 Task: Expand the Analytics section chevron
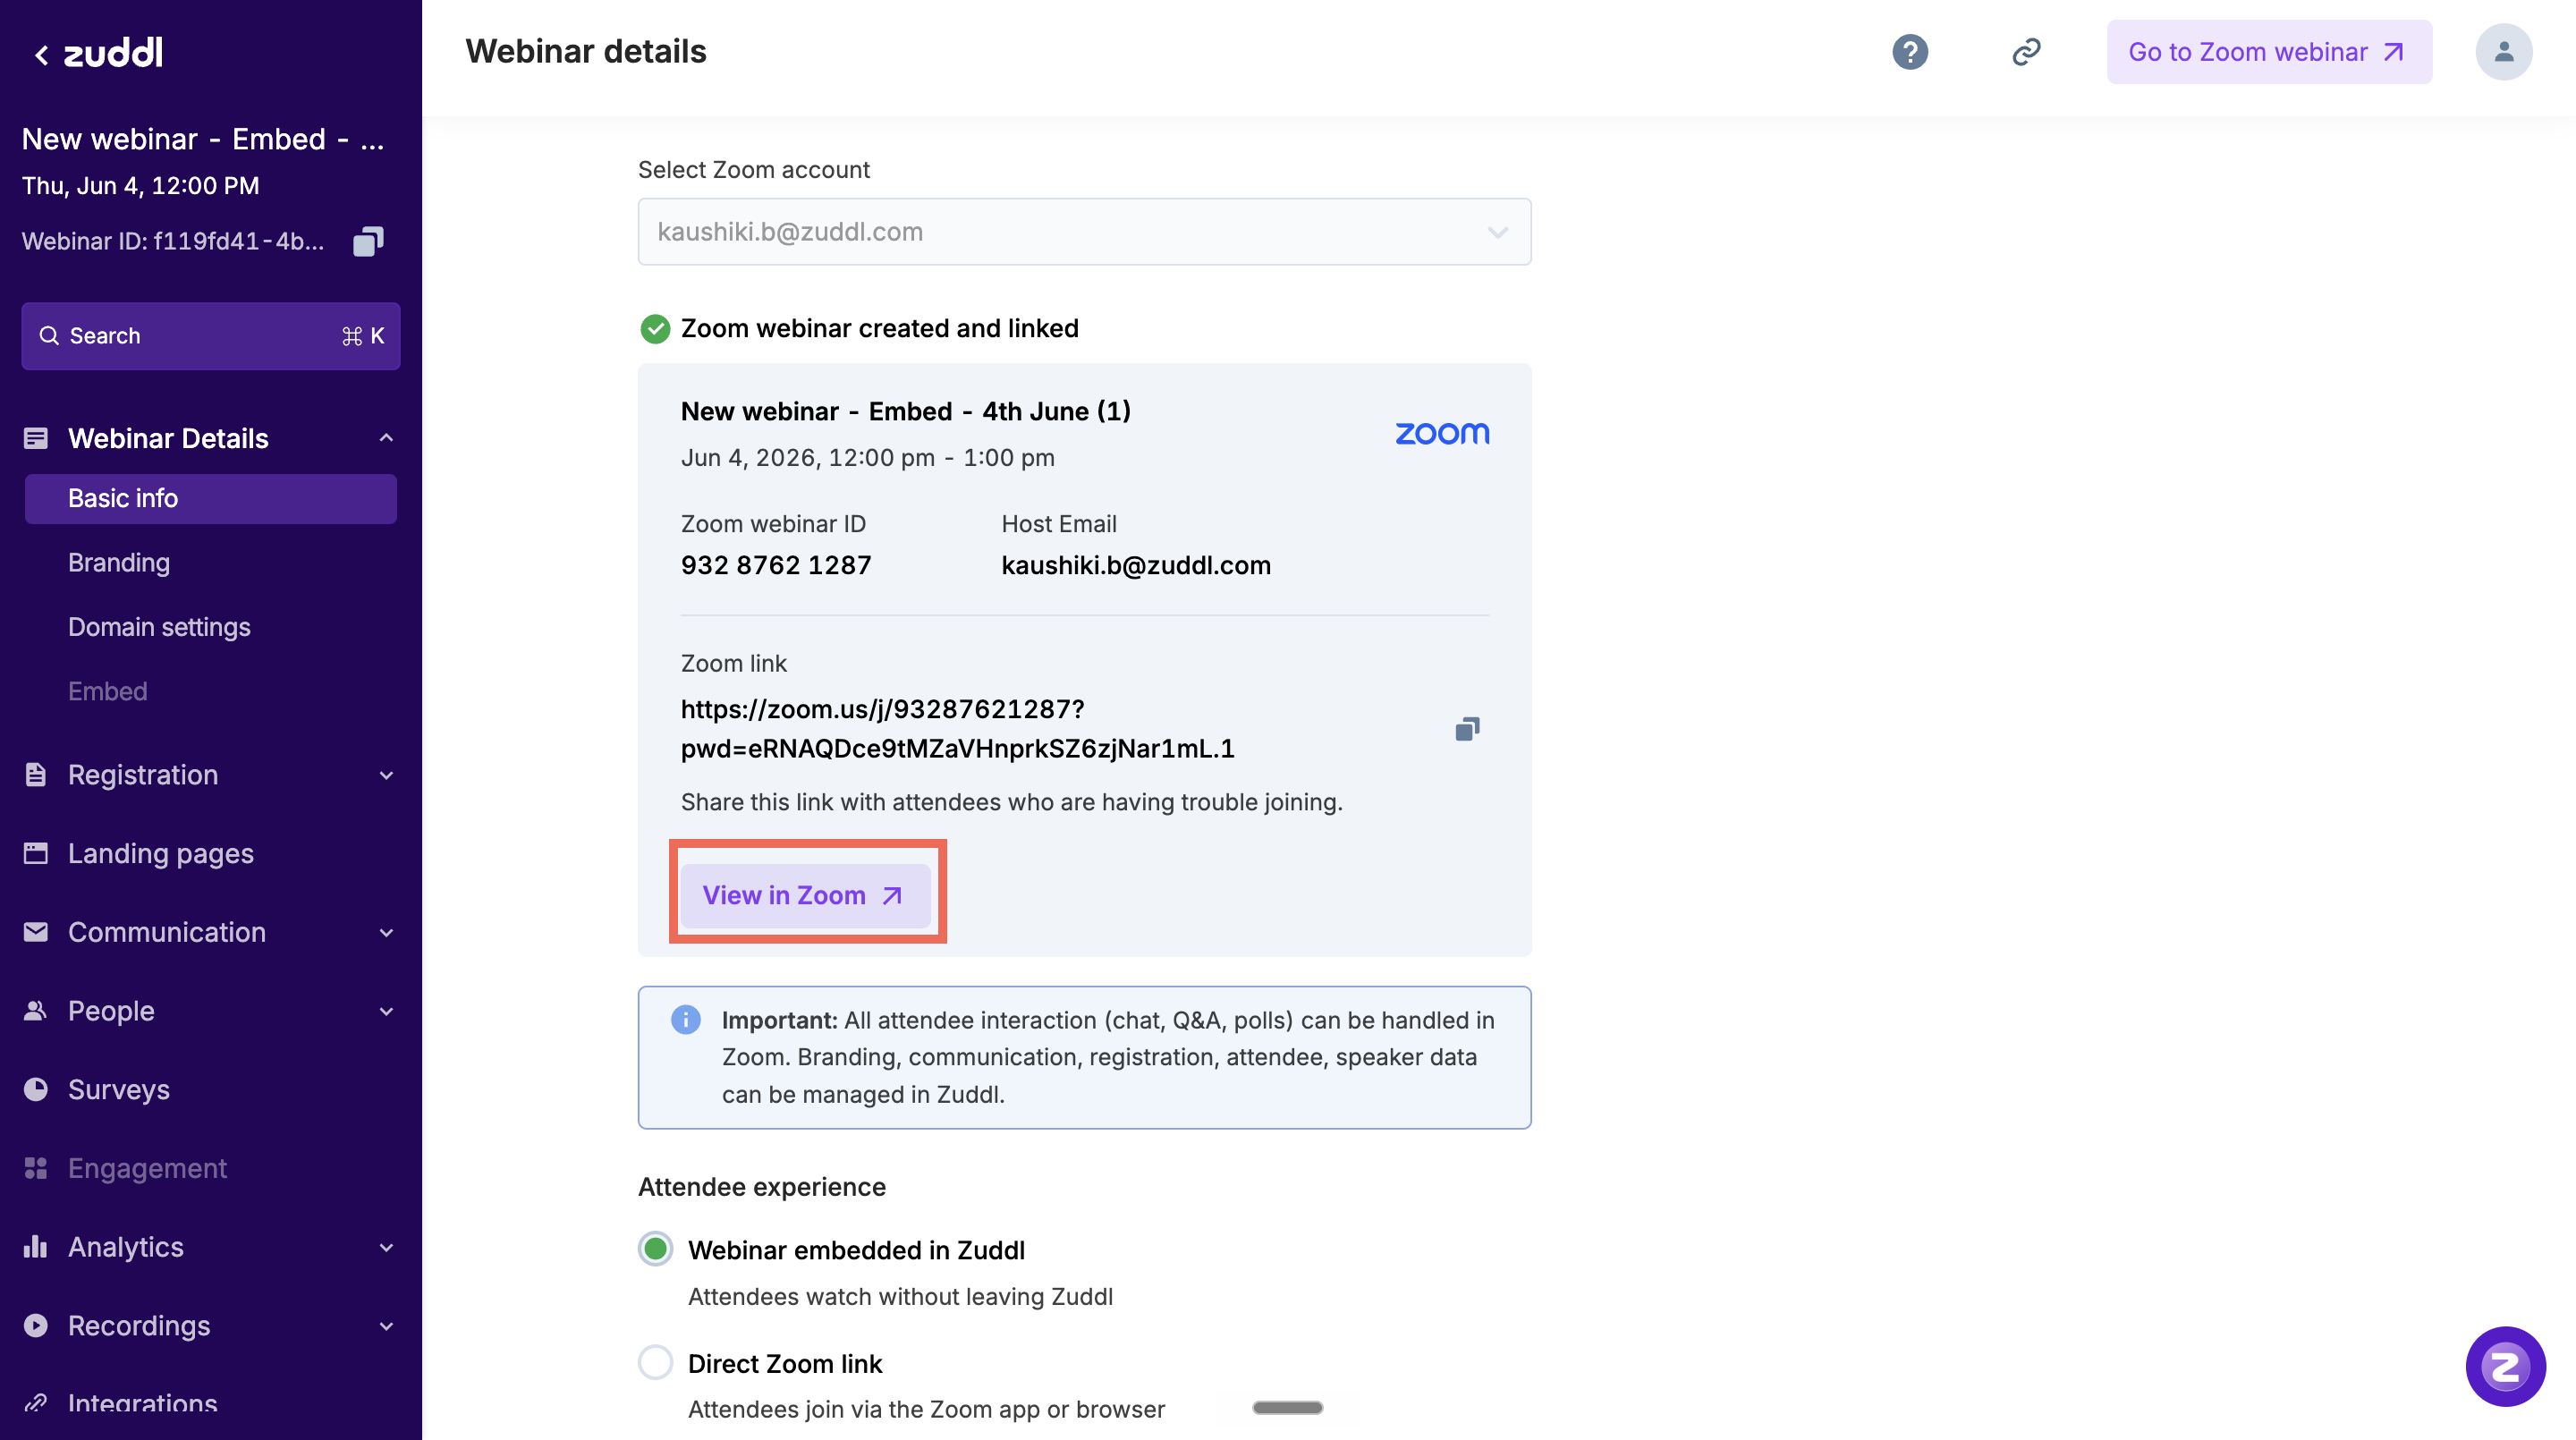[x=386, y=1247]
